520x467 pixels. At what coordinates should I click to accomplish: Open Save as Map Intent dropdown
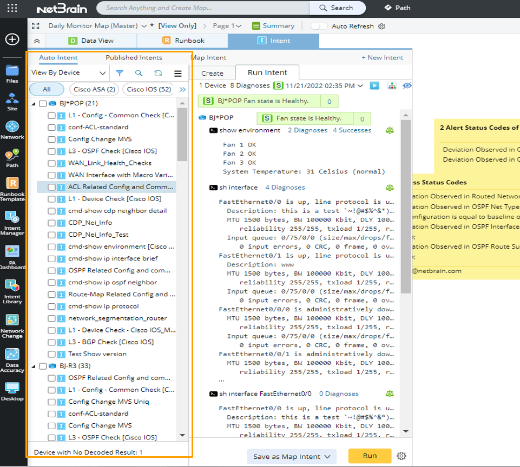click(292, 456)
